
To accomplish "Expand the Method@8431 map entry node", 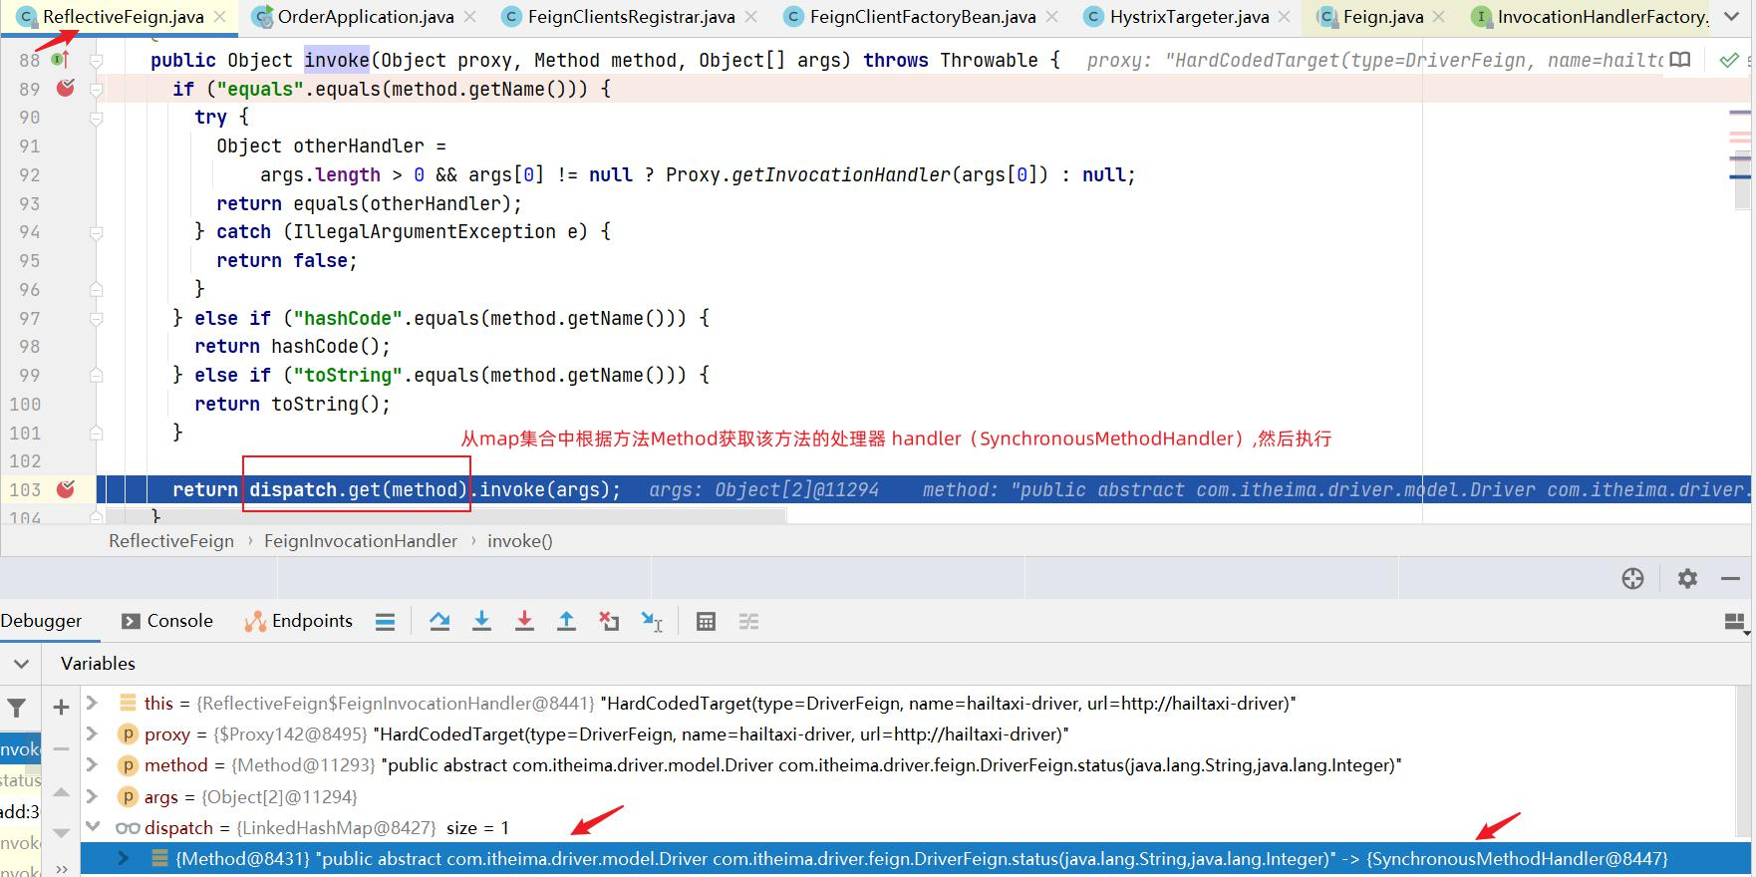I will tap(124, 858).
